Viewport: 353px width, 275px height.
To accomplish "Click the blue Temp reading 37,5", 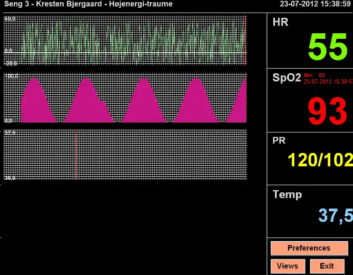I will 335,215.
